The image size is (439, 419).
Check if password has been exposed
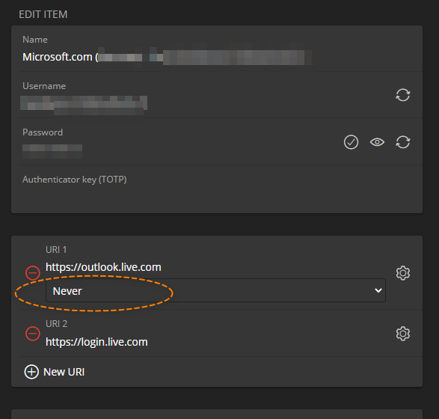[351, 142]
